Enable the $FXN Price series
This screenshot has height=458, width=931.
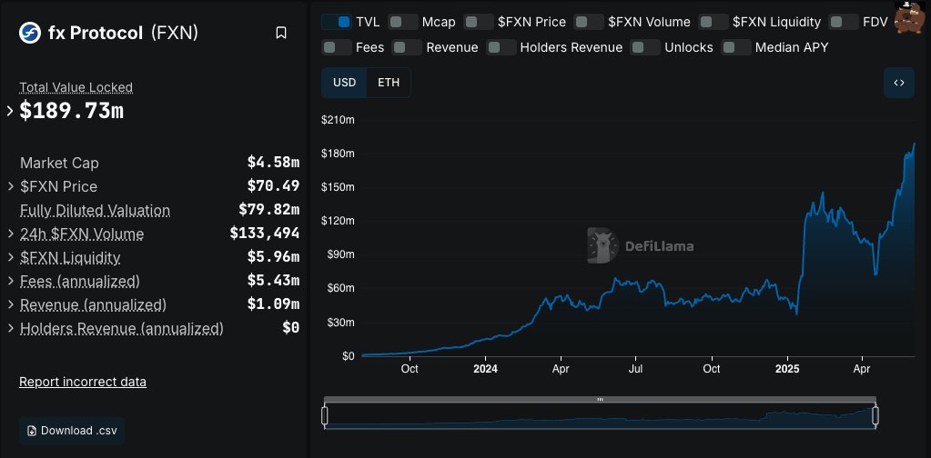(479, 23)
